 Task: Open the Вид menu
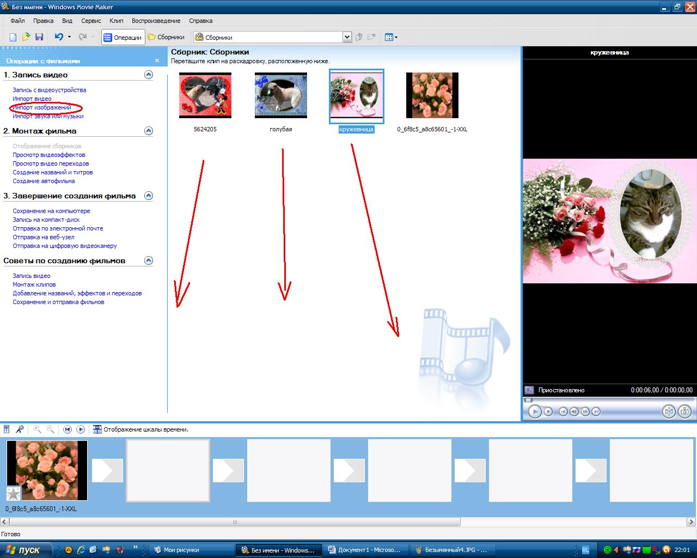click(67, 21)
